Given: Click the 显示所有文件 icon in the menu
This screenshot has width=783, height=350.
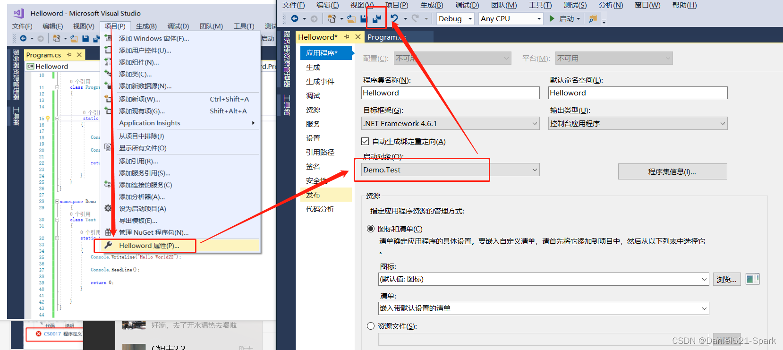Looking at the screenshot, I should tap(108, 147).
